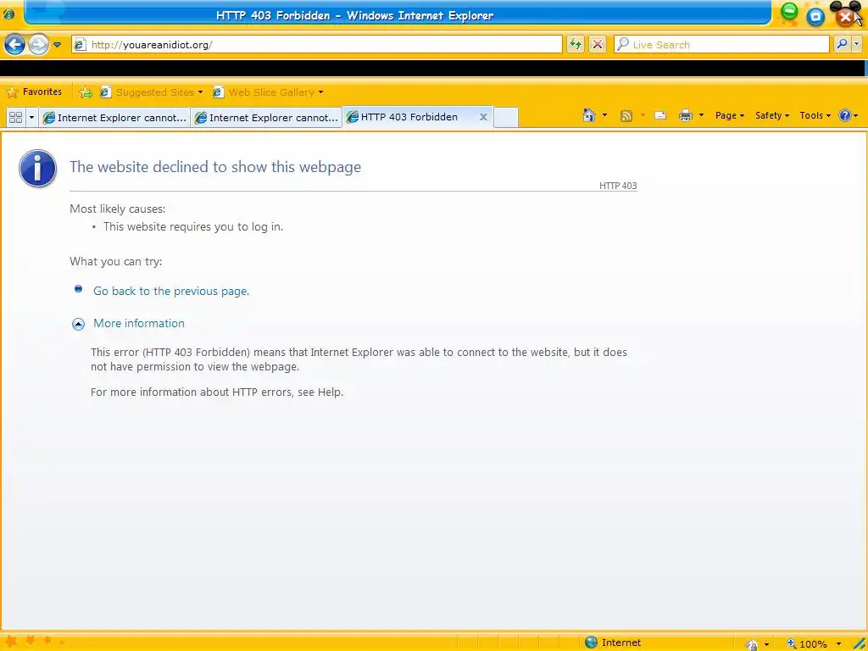Image resolution: width=868 pixels, height=651 pixels.
Task: Switch to the second Internet Explorer cannot tab
Action: click(x=266, y=117)
